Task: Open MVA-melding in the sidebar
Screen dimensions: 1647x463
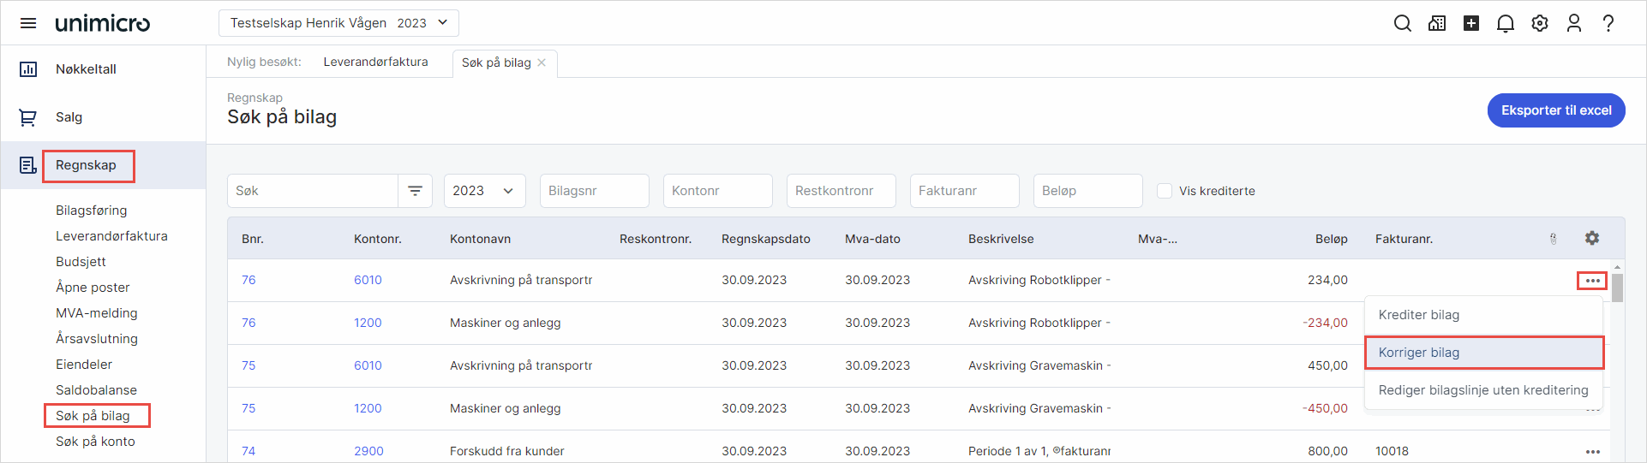Action: coord(97,313)
